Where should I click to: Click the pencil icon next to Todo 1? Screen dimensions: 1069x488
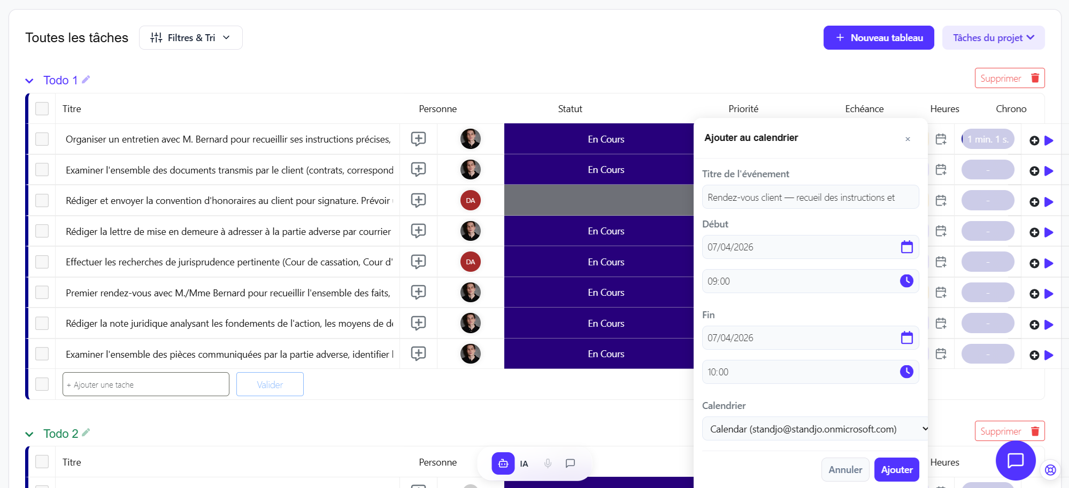pyautogui.click(x=86, y=80)
